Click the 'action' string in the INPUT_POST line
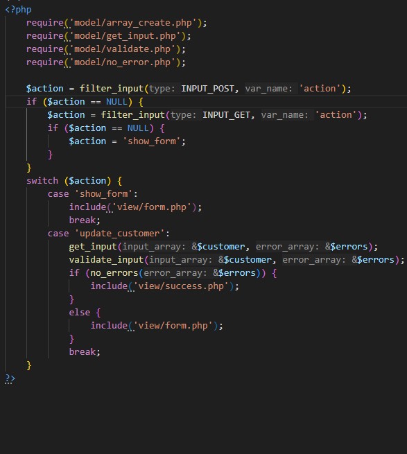407x454 pixels. [320, 88]
